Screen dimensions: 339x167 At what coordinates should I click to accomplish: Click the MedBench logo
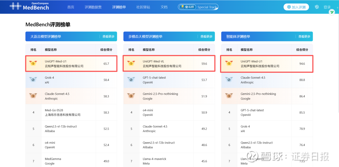pyautogui.click(x=29, y=6)
